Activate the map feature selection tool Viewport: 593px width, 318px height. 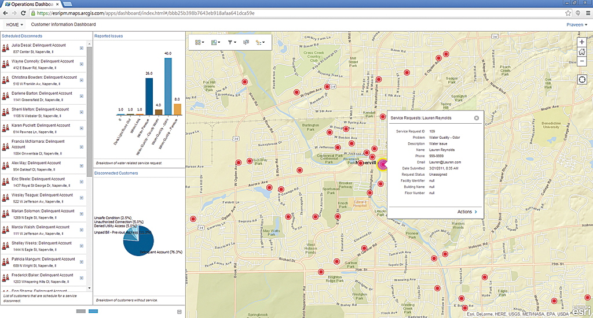click(x=246, y=42)
